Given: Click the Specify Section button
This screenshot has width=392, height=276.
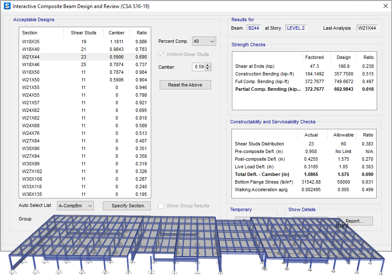Looking at the screenshot, I should click(127, 206).
